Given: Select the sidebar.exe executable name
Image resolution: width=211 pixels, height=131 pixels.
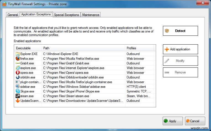Looking at the screenshot, I should point(28,87).
